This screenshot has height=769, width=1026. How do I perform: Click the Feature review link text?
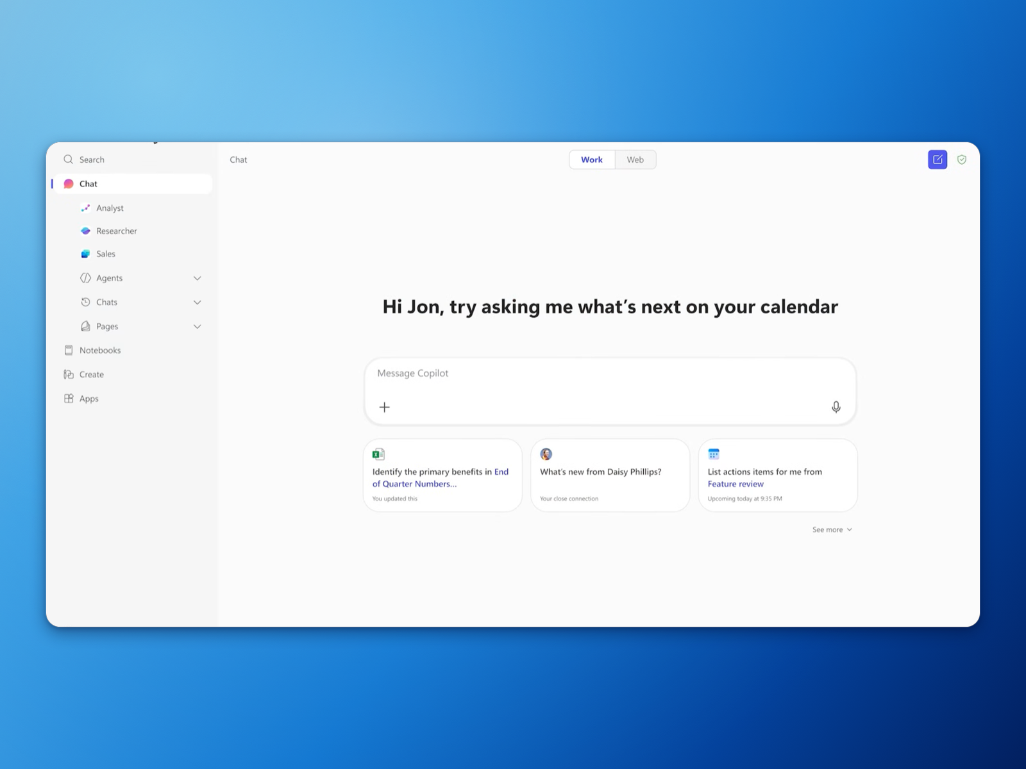pyautogui.click(x=736, y=484)
